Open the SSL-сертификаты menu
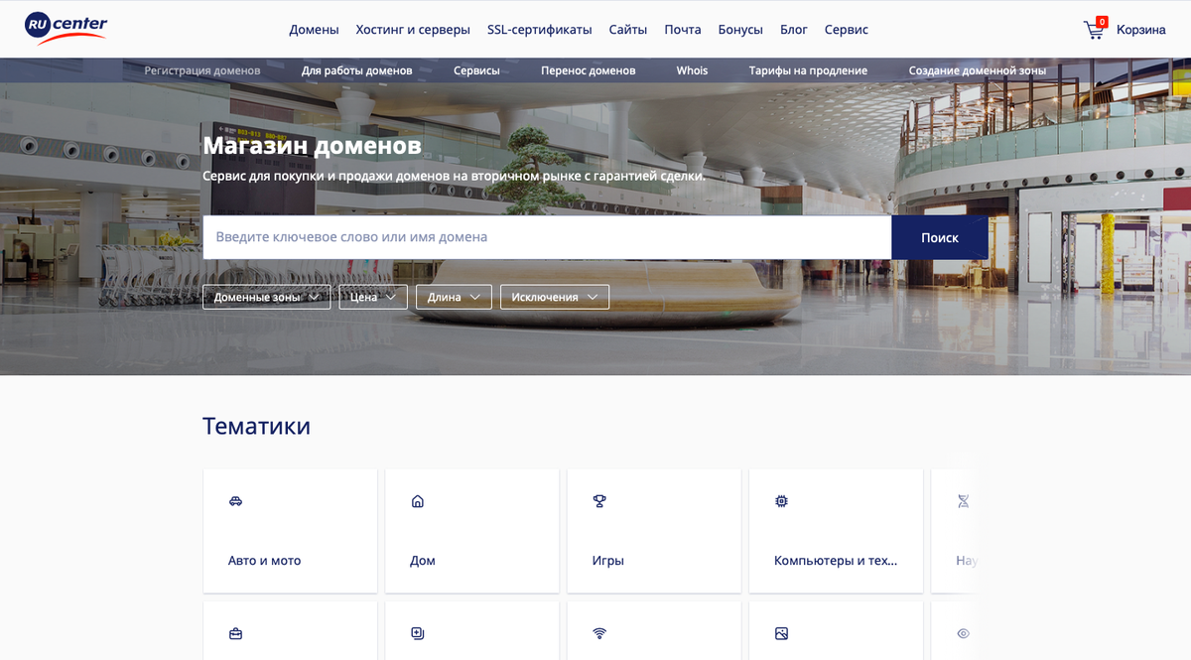The width and height of the screenshot is (1191, 660). [540, 30]
